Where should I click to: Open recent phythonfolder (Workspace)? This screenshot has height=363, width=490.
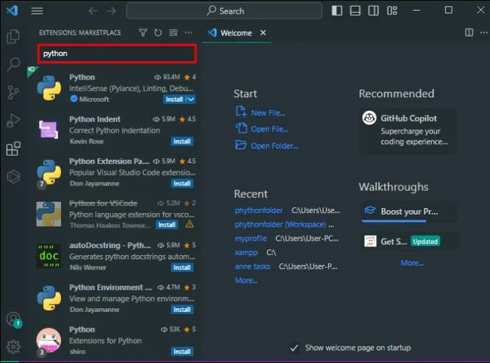281,224
